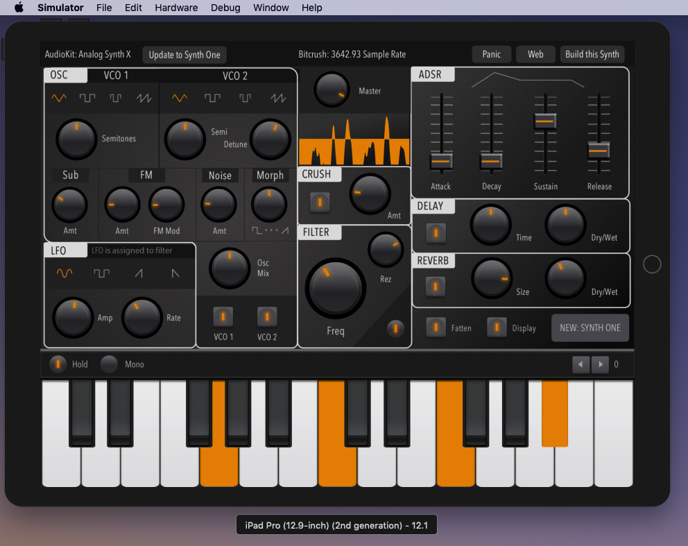
Task: Toggle the Crush on/off switch
Action: [x=320, y=203]
